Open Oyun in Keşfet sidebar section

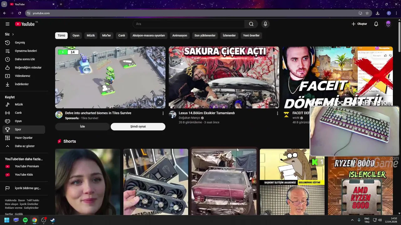click(x=24, y=121)
